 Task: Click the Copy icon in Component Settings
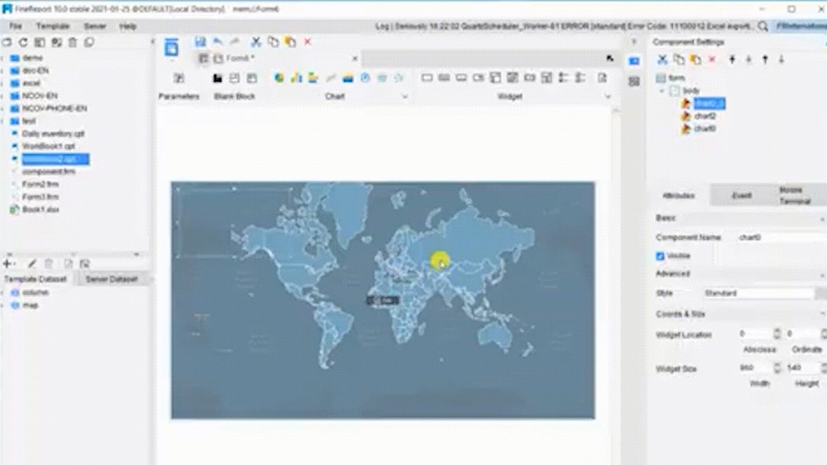tap(679, 60)
